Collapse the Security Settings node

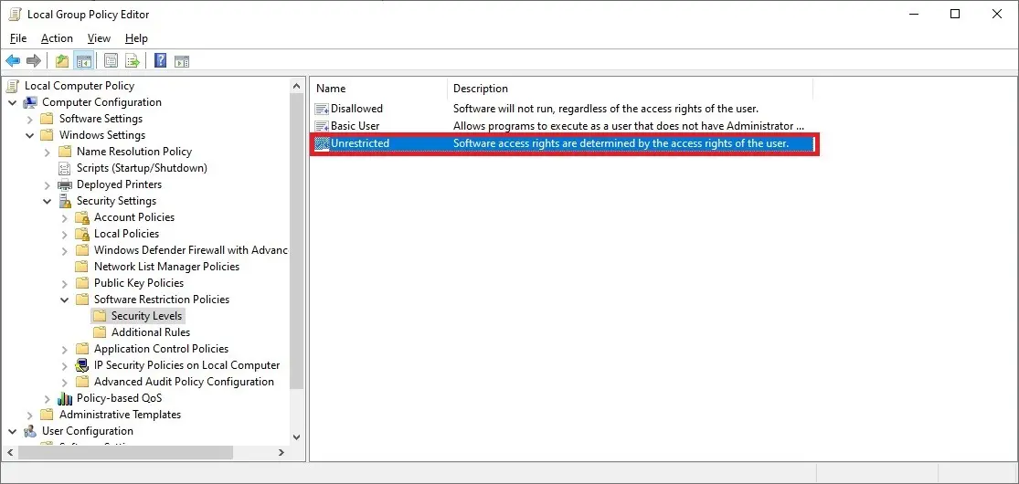point(48,201)
